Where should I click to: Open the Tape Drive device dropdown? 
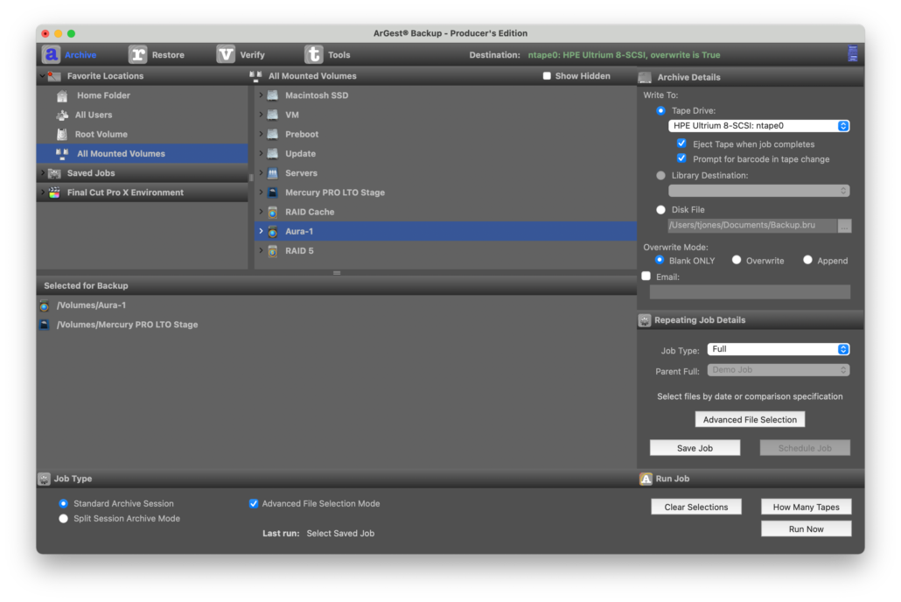click(x=758, y=126)
